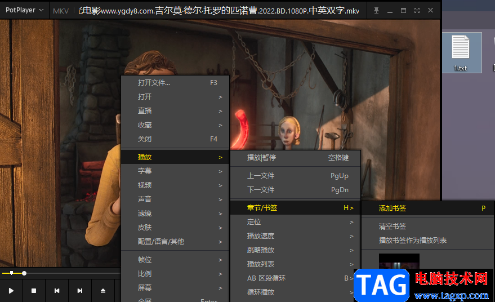Expand the 打开 submenu
Screen dimensions: 495x302
pyautogui.click(x=175, y=97)
